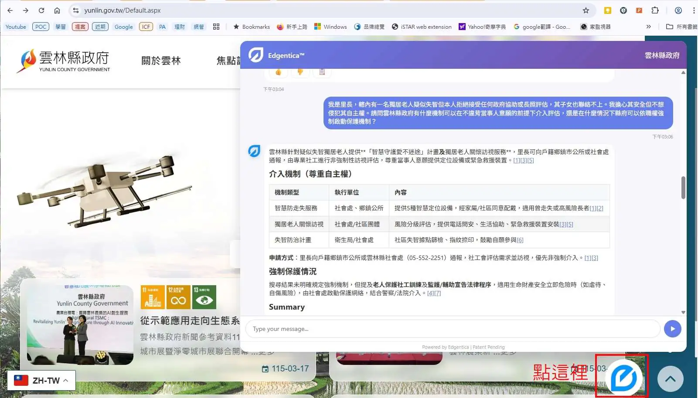Expand the ZH-TW language selector chevron
698x398 pixels.
click(66, 380)
